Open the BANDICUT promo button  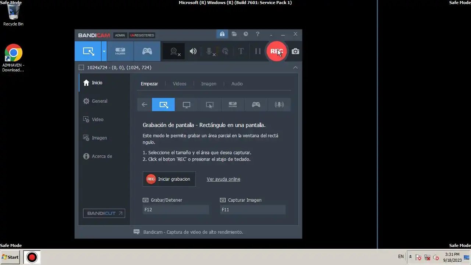(104, 213)
